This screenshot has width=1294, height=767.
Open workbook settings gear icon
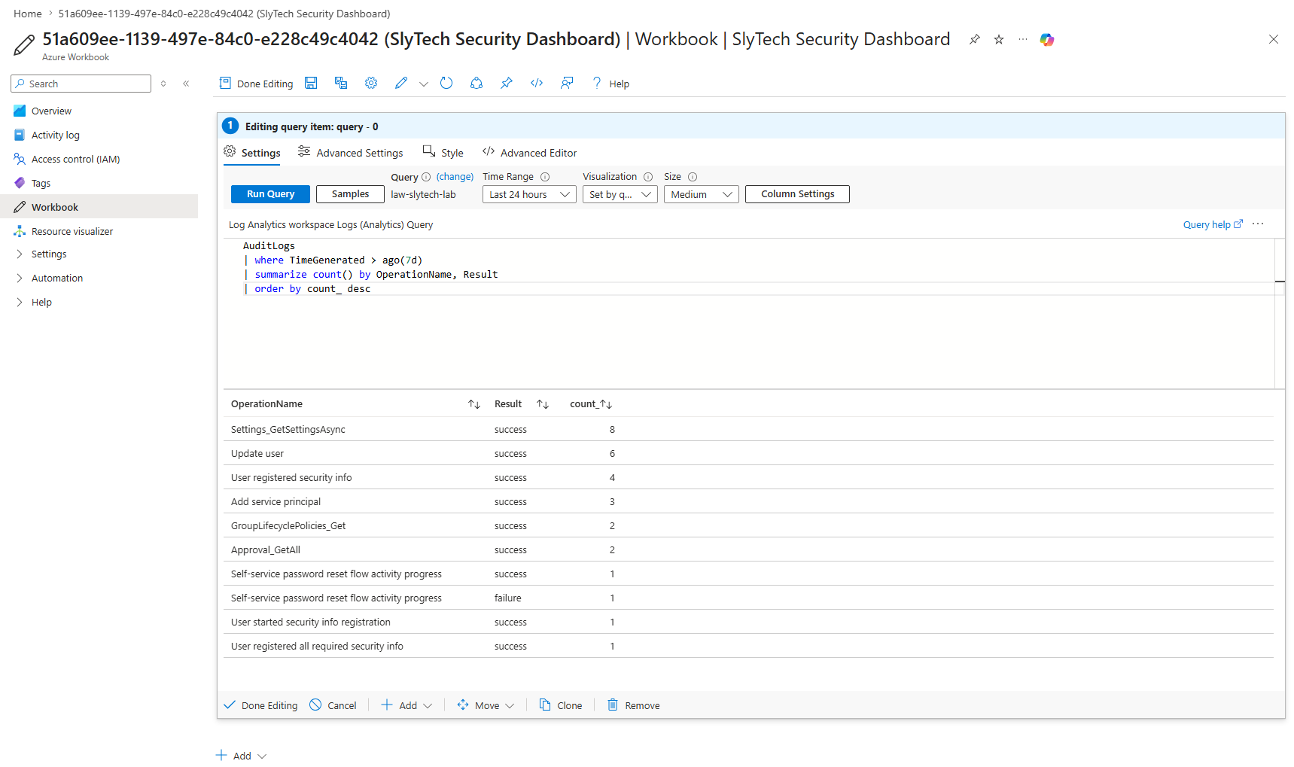tap(371, 84)
